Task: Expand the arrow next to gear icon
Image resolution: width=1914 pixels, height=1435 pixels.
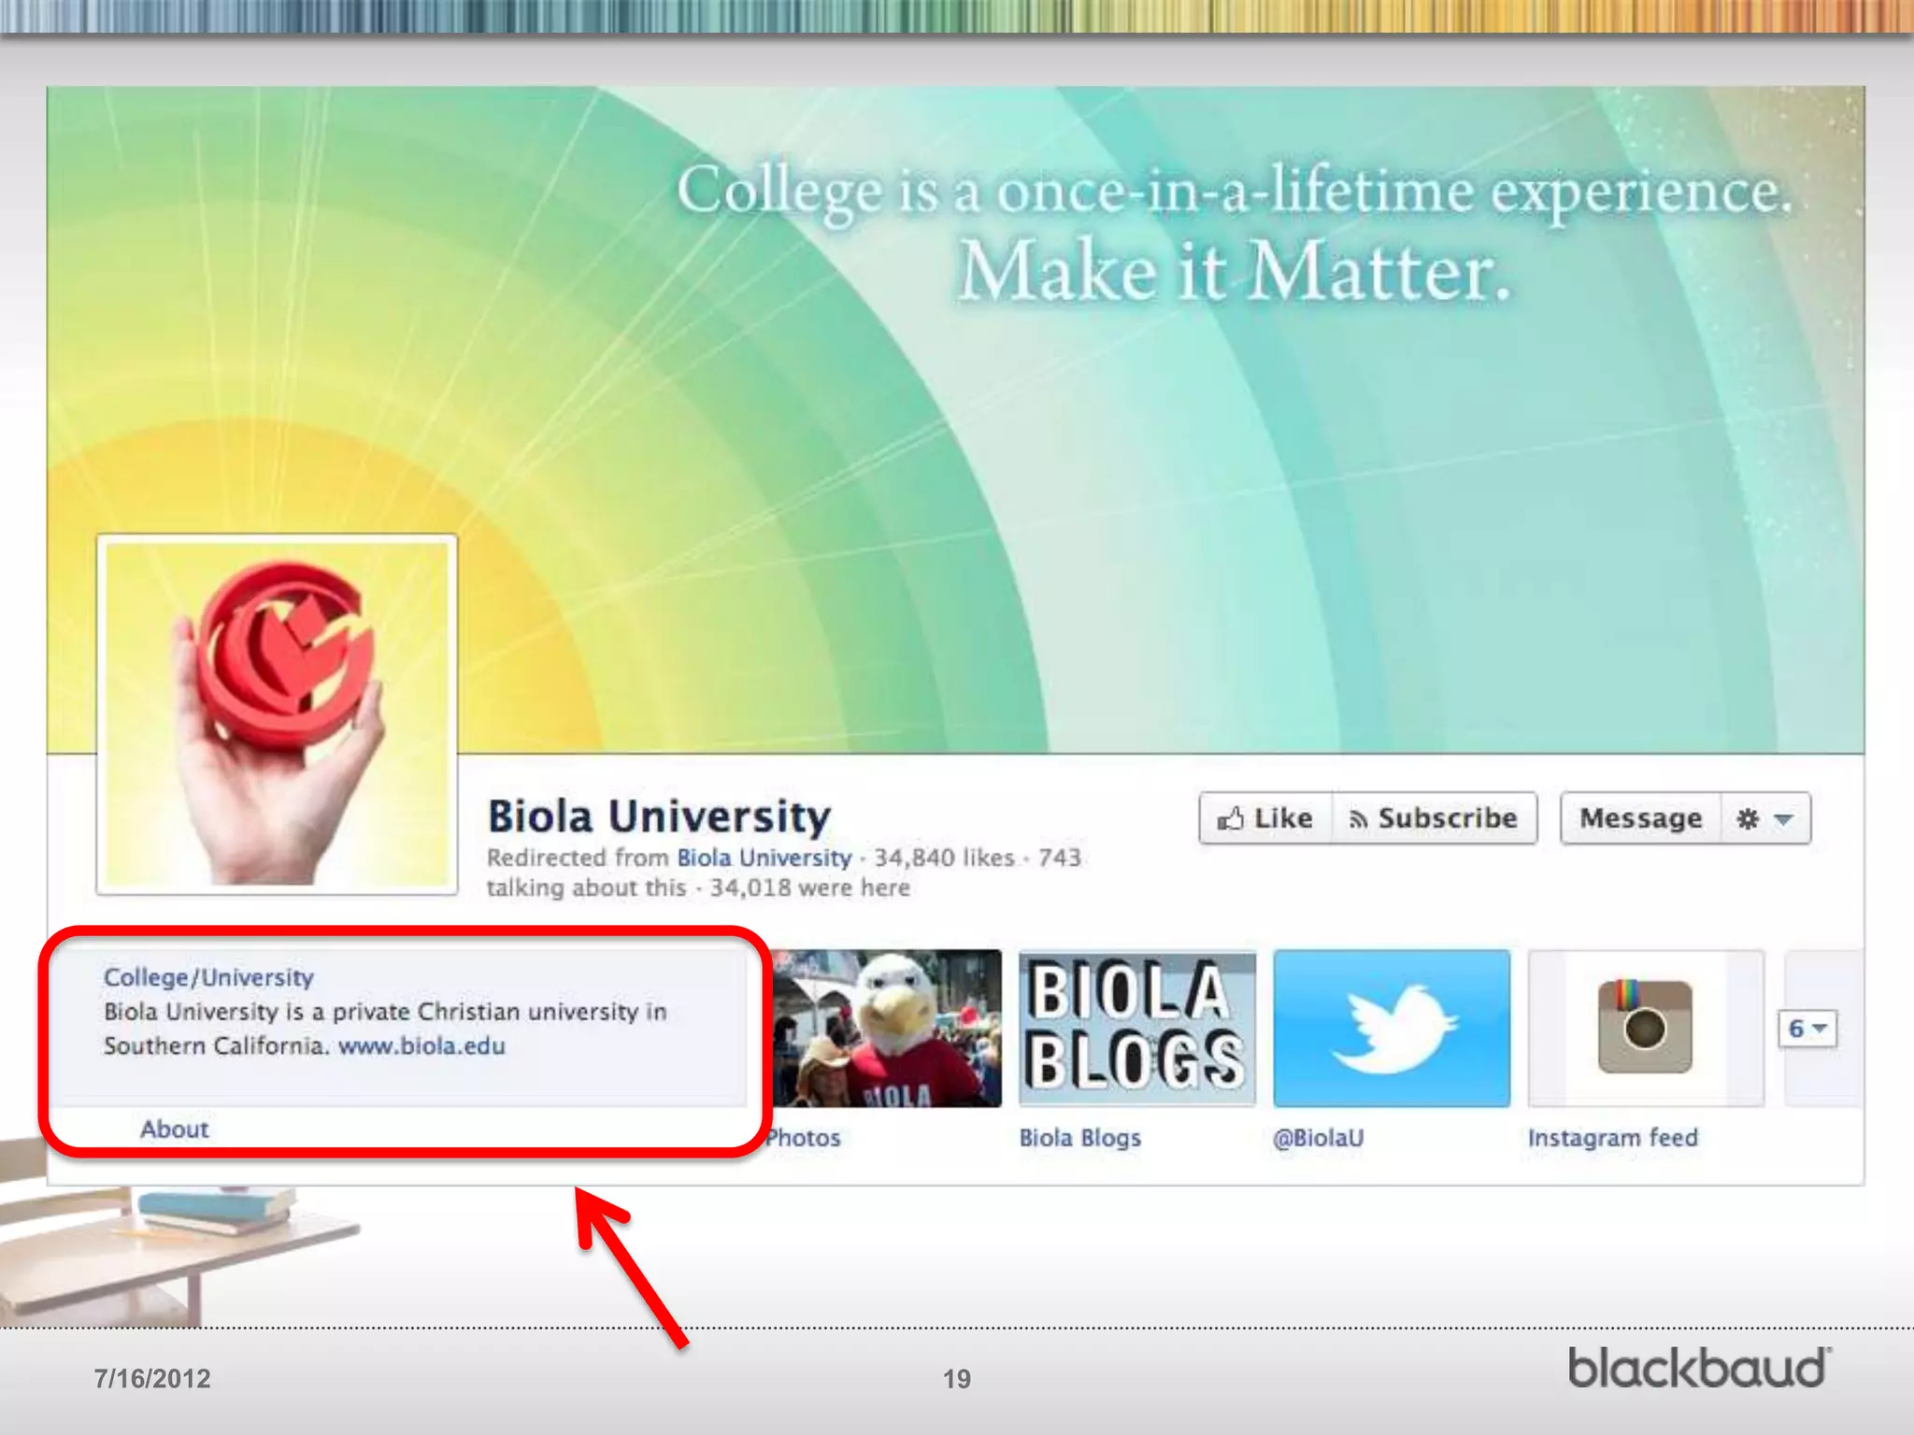Action: pyautogui.click(x=1784, y=819)
